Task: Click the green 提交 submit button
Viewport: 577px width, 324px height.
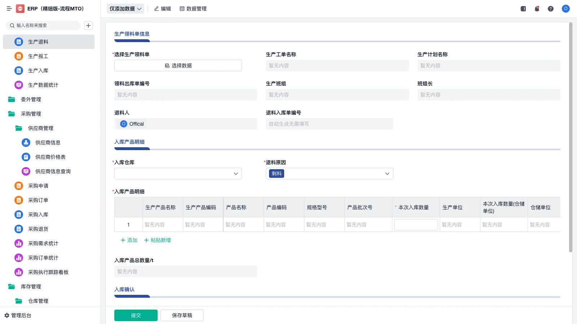Action: click(x=136, y=315)
